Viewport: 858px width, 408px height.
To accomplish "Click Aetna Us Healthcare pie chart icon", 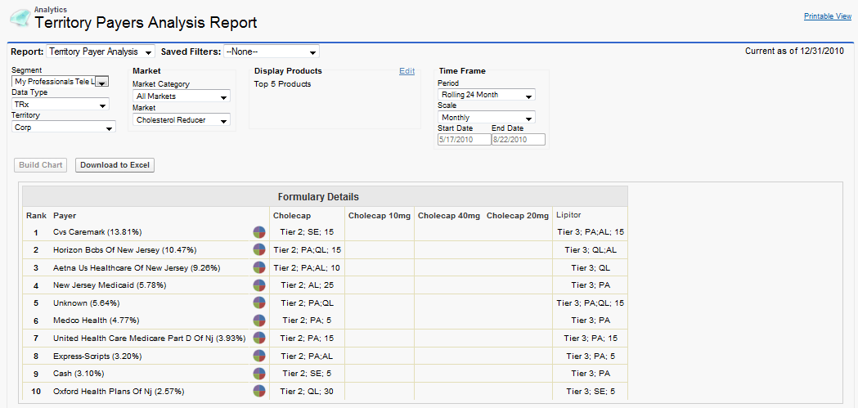I will click(259, 267).
